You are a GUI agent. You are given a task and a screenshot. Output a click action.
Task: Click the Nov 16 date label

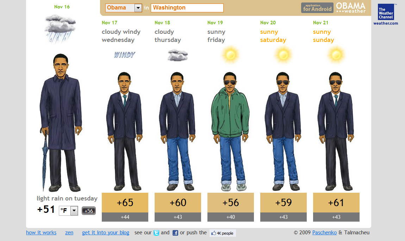[x=62, y=7]
